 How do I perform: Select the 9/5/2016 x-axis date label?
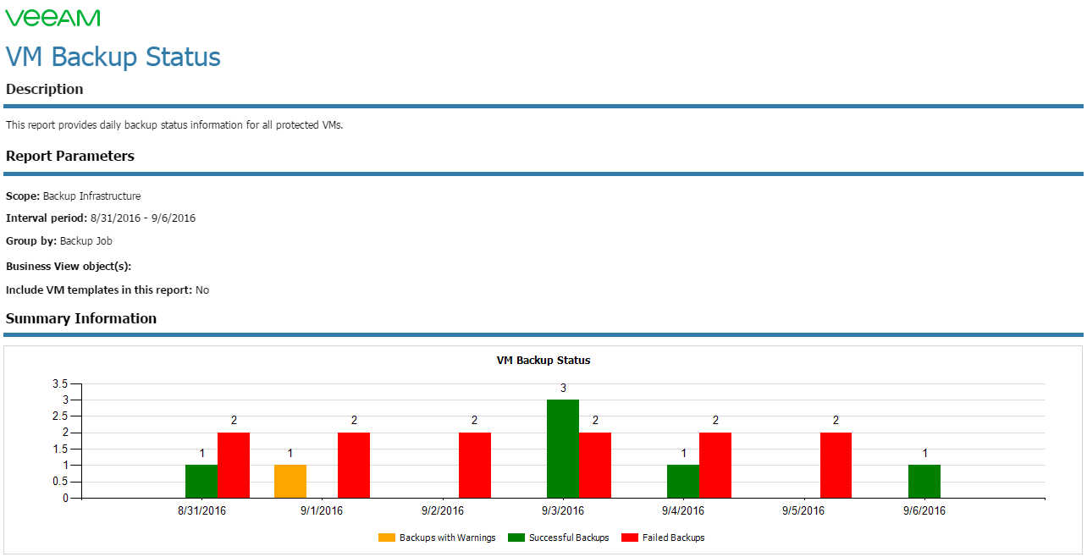(x=803, y=510)
